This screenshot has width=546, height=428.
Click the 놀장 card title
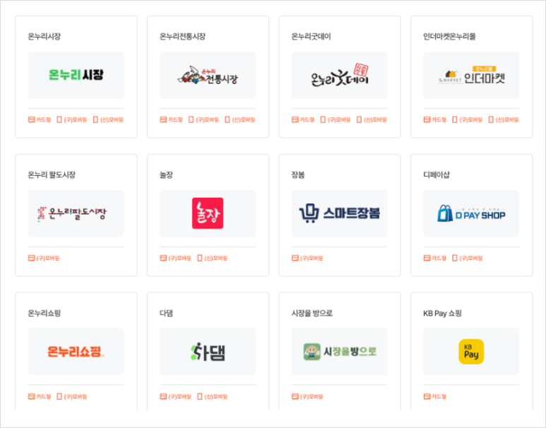pyautogui.click(x=166, y=175)
